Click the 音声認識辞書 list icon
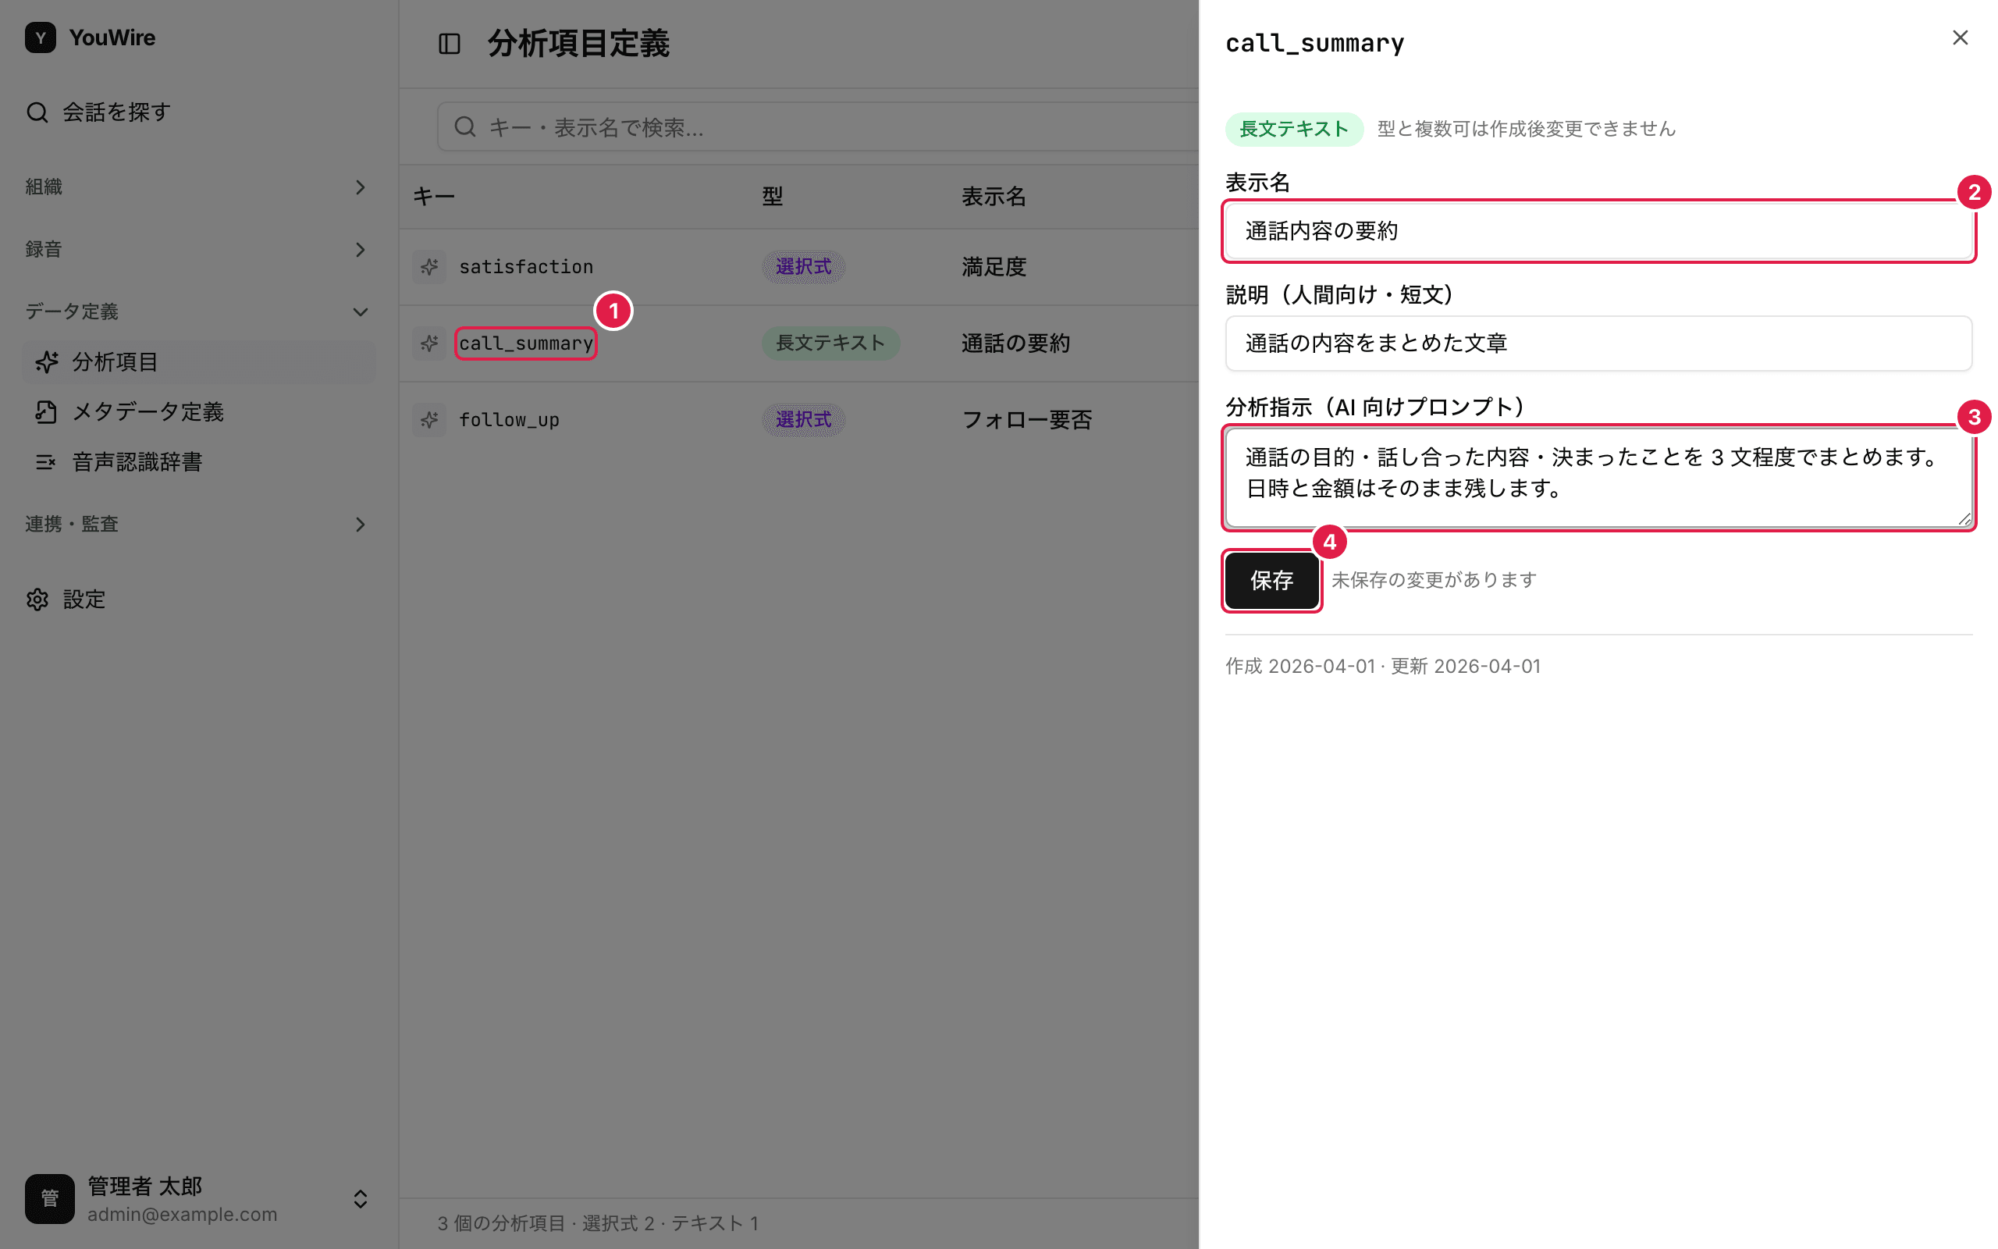Image resolution: width=1998 pixels, height=1249 pixels. pos(46,462)
